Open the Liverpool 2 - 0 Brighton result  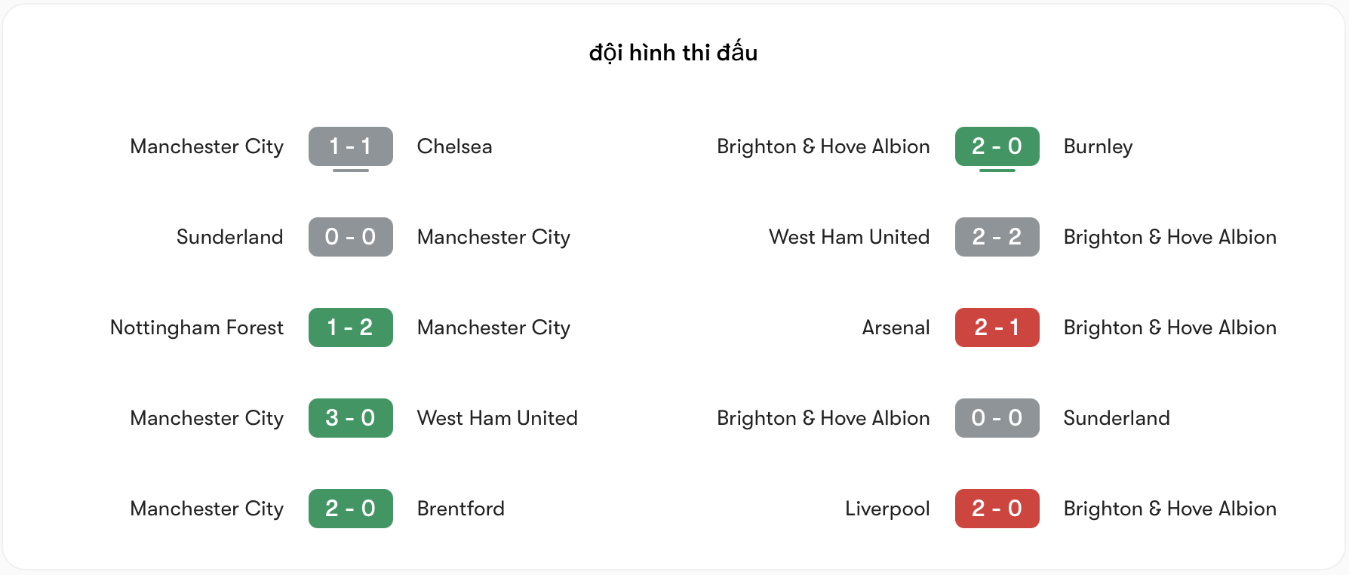[997, 509]
